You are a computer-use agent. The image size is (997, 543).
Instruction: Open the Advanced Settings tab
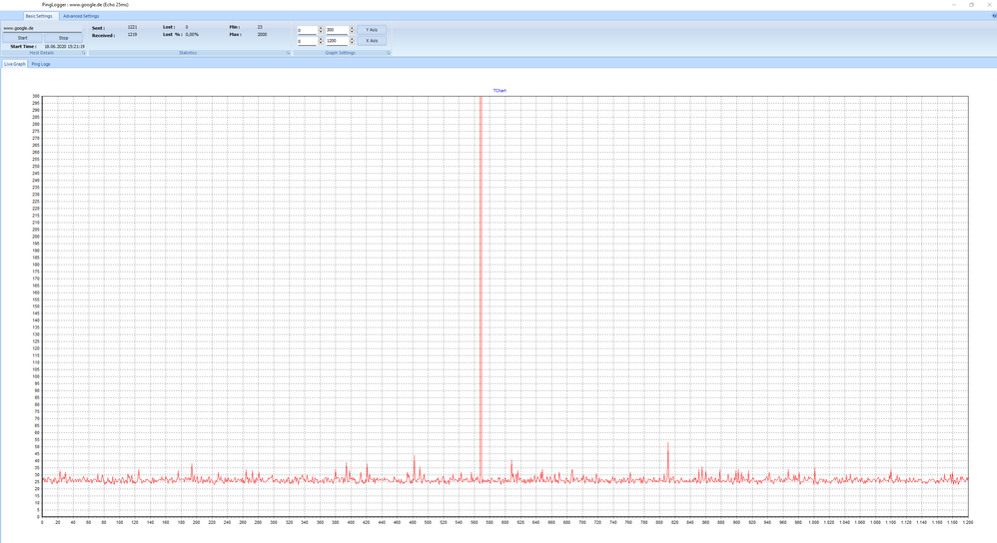(x=81, y=16)
